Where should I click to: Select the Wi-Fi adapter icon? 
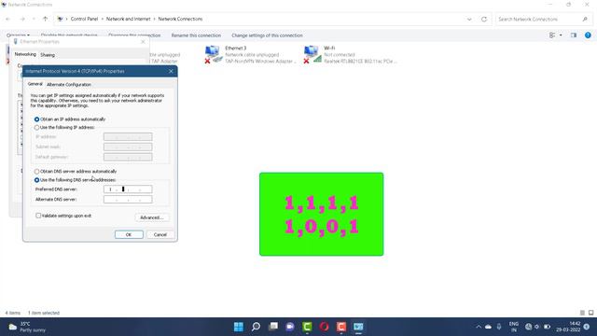(x=312, y=54)
